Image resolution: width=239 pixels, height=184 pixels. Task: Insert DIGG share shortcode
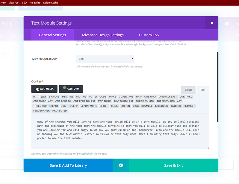136,106
